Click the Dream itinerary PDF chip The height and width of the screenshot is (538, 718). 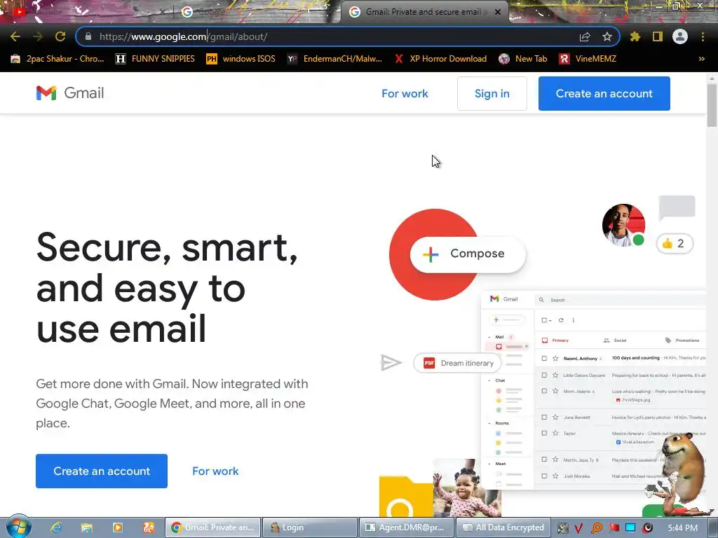coord(457,363)
